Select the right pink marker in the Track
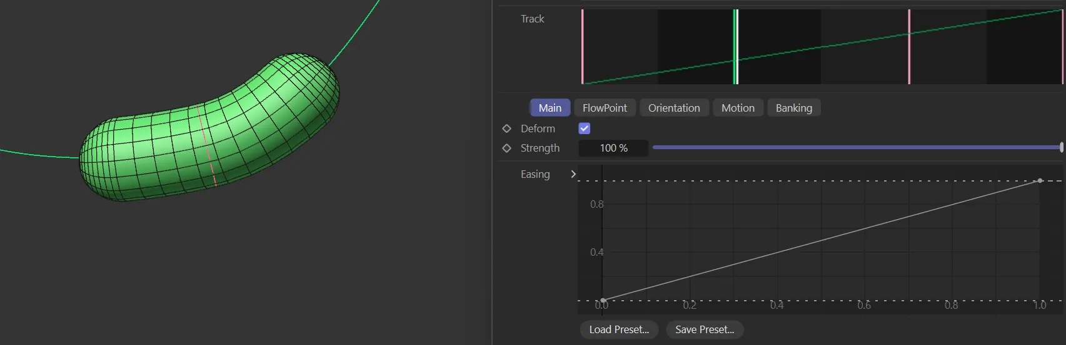 (909, 47)
